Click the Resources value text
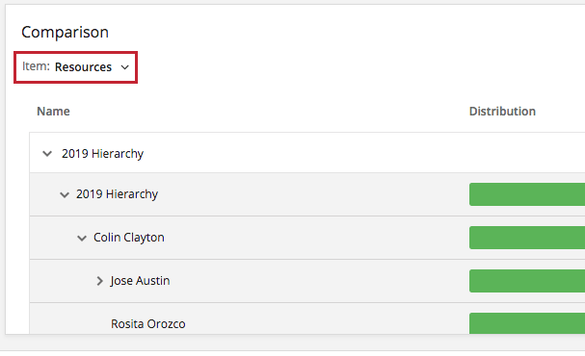 pyautogui.click(x=83, y=67)
